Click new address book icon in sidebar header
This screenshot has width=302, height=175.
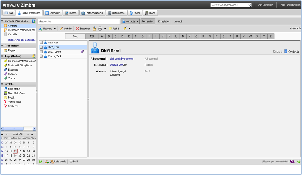point(33,21)
